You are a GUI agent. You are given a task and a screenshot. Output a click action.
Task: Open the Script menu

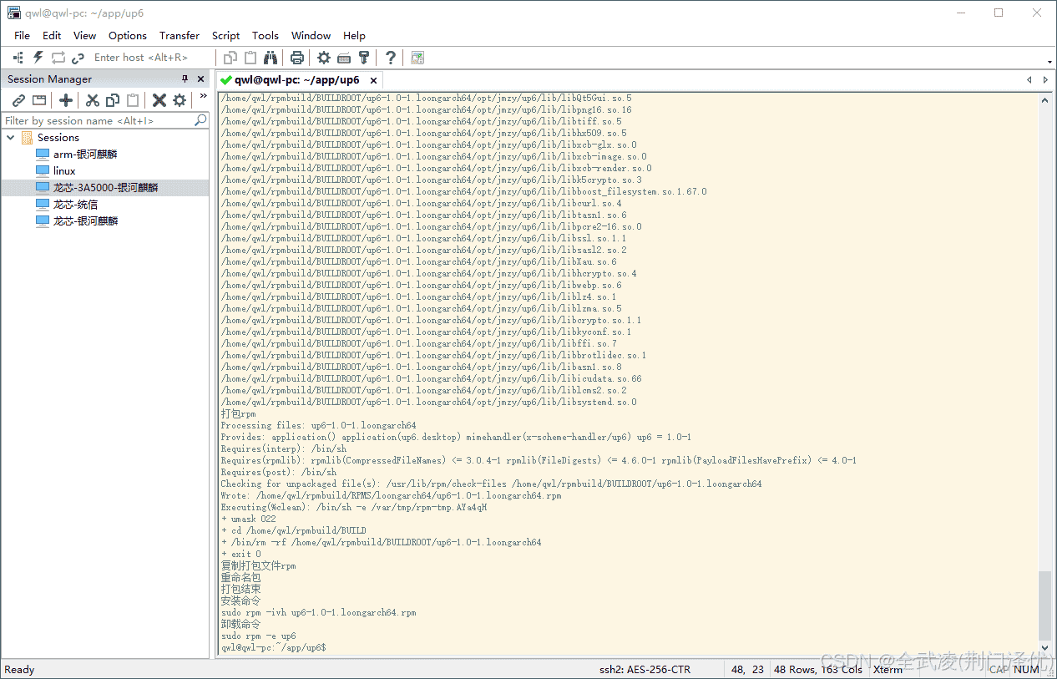[x=225, y=36]
